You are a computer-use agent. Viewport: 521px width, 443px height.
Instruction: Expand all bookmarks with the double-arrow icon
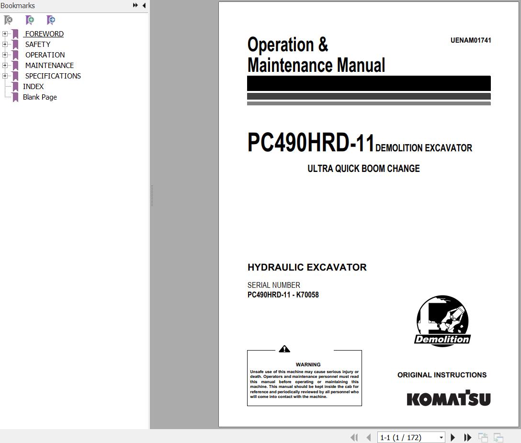(135, 5)
